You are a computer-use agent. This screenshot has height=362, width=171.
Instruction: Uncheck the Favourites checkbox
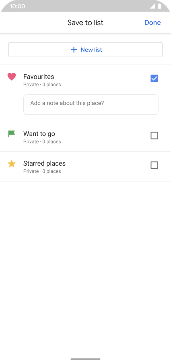(x=154, y=79)
